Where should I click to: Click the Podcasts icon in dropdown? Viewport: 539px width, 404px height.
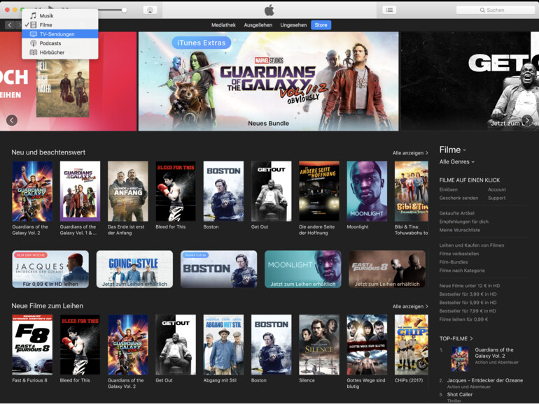tap(33, 43)
